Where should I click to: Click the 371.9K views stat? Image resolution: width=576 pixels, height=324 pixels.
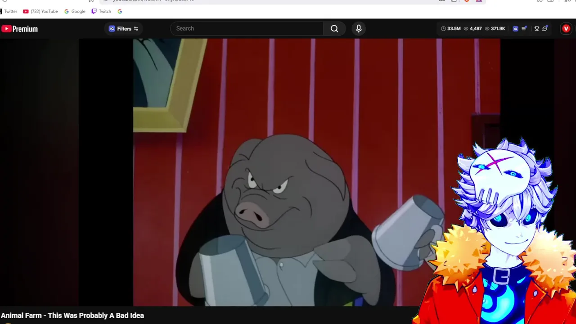point(495,28)
